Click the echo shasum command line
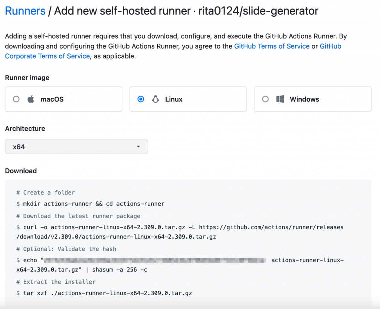Screen dimensions: 380x309 180,265
